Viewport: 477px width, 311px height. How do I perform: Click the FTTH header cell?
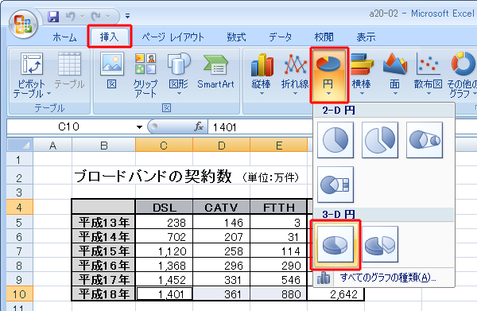(x=279, y=208)
